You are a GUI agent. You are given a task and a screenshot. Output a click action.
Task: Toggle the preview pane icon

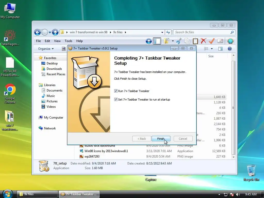click(220, 49)
